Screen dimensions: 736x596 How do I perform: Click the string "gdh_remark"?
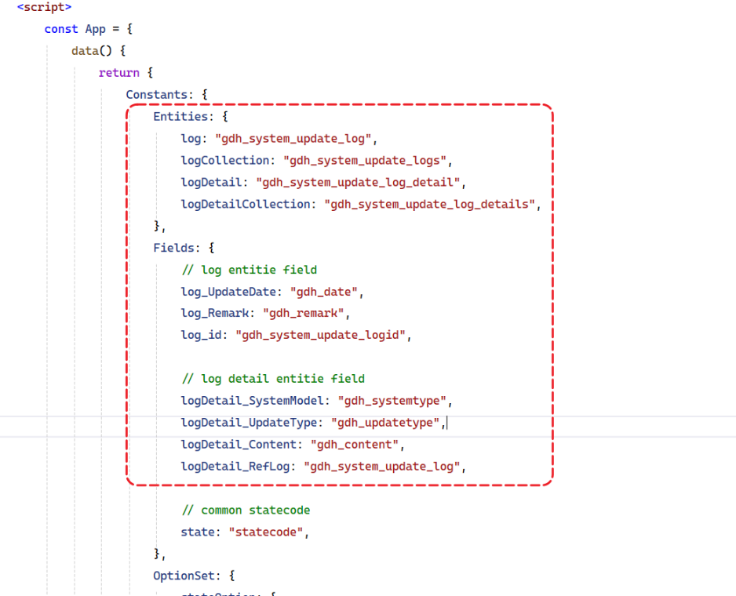pos(303,313)
